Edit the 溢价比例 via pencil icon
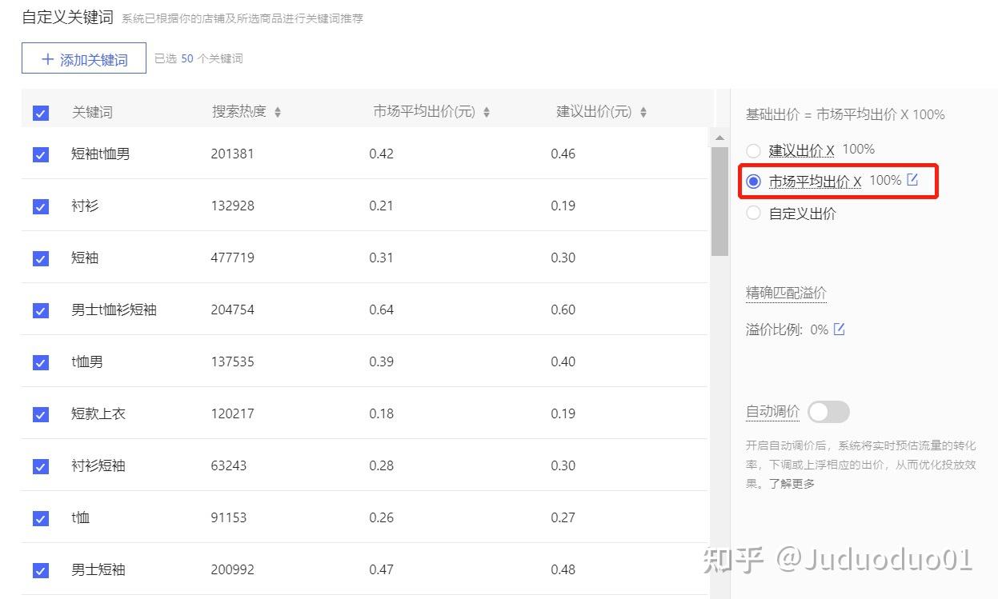This screenshot has height=599, width=998. pyautogui.click(x=839, y=329)
